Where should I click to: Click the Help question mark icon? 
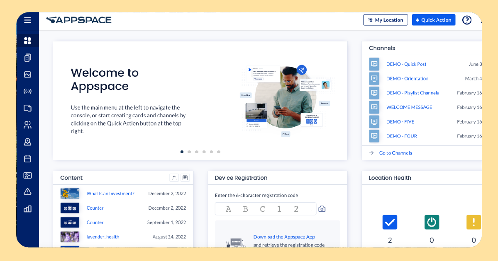[467, 20]
